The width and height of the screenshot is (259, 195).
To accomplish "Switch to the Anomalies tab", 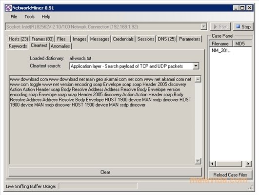I will [60, 46].
